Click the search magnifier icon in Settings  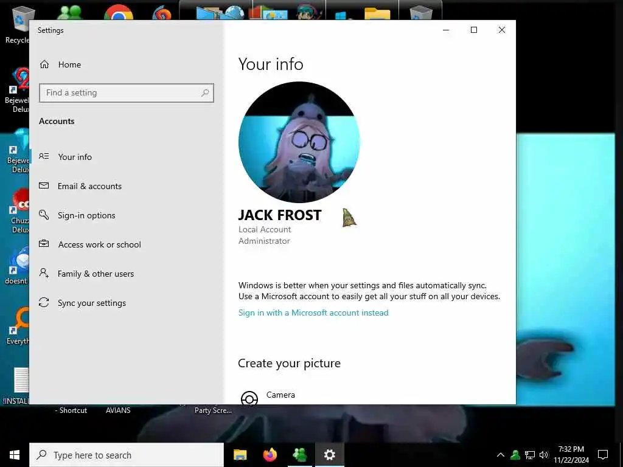205,93
